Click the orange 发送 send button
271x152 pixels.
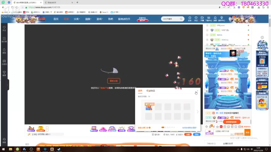coord(248,132)
